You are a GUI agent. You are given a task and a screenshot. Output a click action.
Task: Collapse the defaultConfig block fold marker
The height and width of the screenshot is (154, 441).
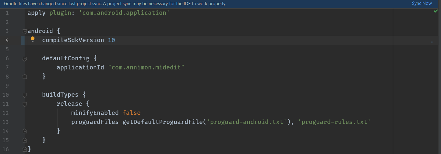pos(25,59)
